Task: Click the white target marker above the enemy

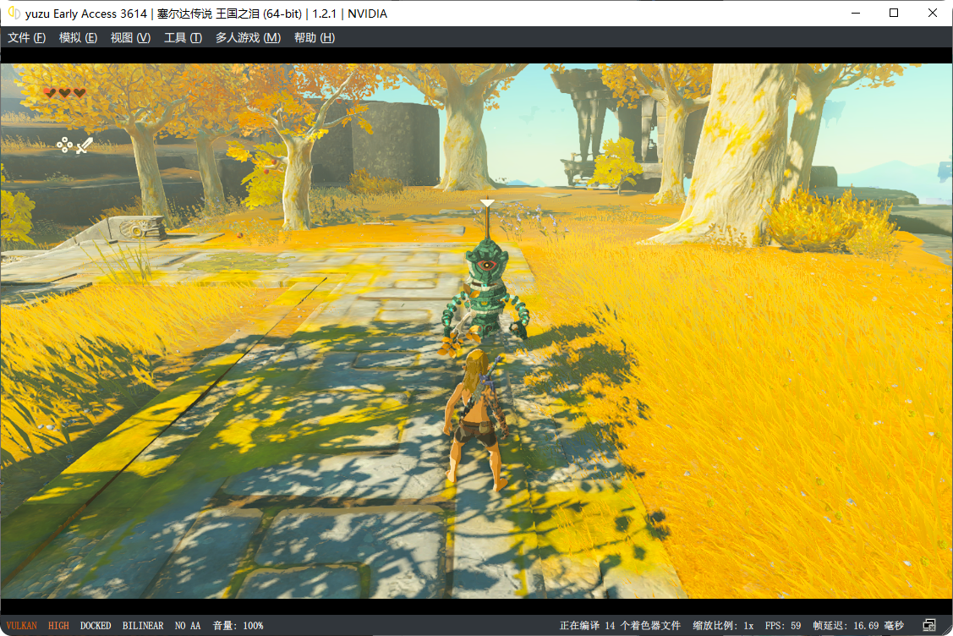Action: pyautogui.click(x=487, y=203)
